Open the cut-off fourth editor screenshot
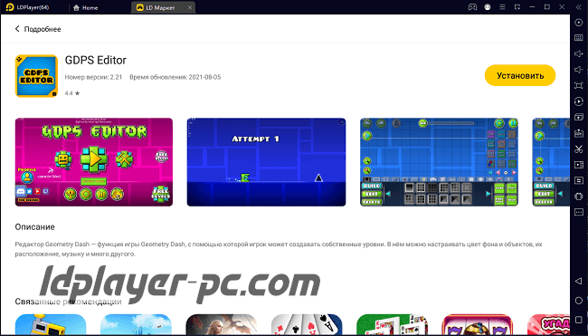The image size is (588, 336). [x=551, y=162]
